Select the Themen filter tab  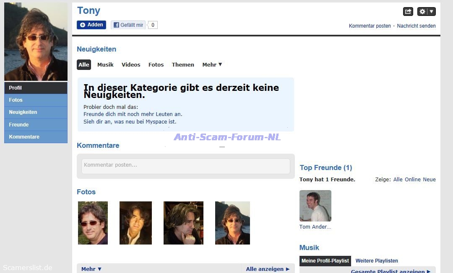183,65
